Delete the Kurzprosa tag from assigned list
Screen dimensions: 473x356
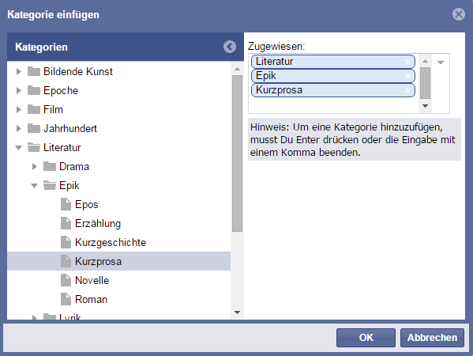tap(408, 90)
